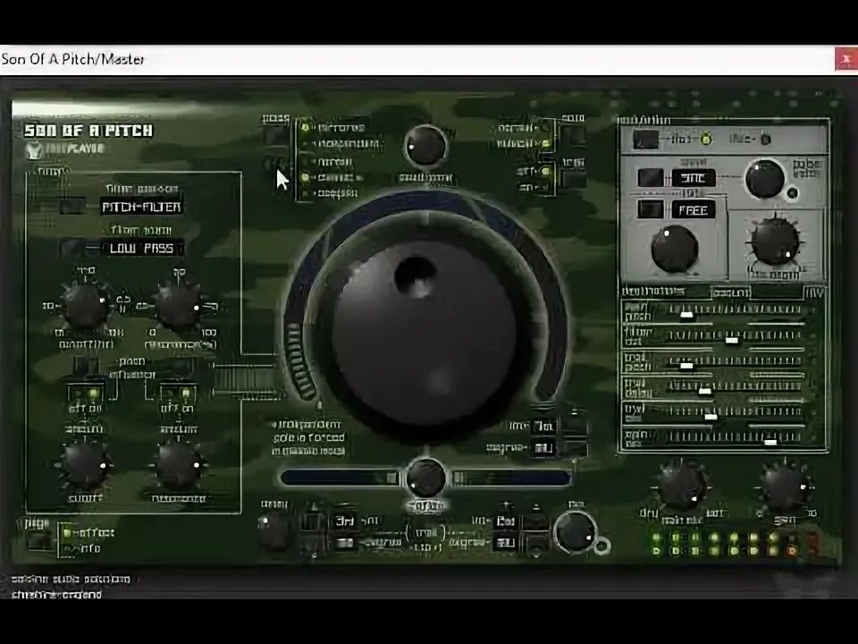858x644 pixels.
Task: Close the Son Of A Pitch window
Action: 846,59
